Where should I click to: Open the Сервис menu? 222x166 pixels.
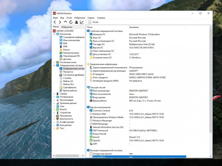click(x=91, y=18)
